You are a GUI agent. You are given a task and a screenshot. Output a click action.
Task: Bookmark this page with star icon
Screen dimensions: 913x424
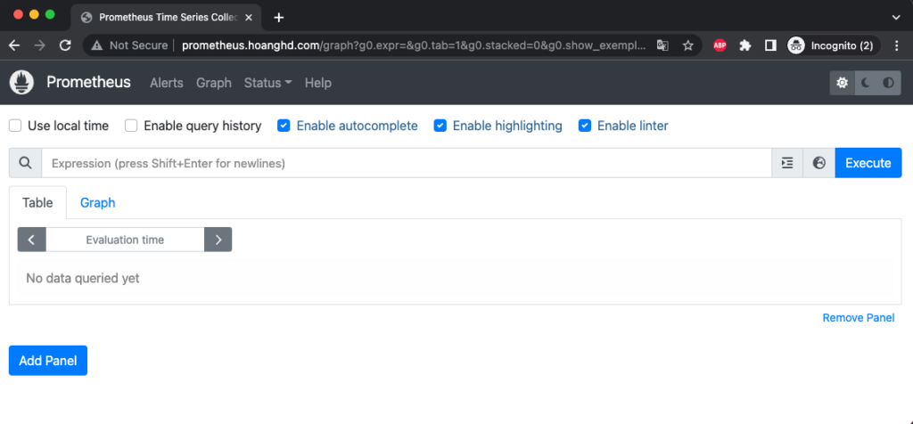point(687,45)
